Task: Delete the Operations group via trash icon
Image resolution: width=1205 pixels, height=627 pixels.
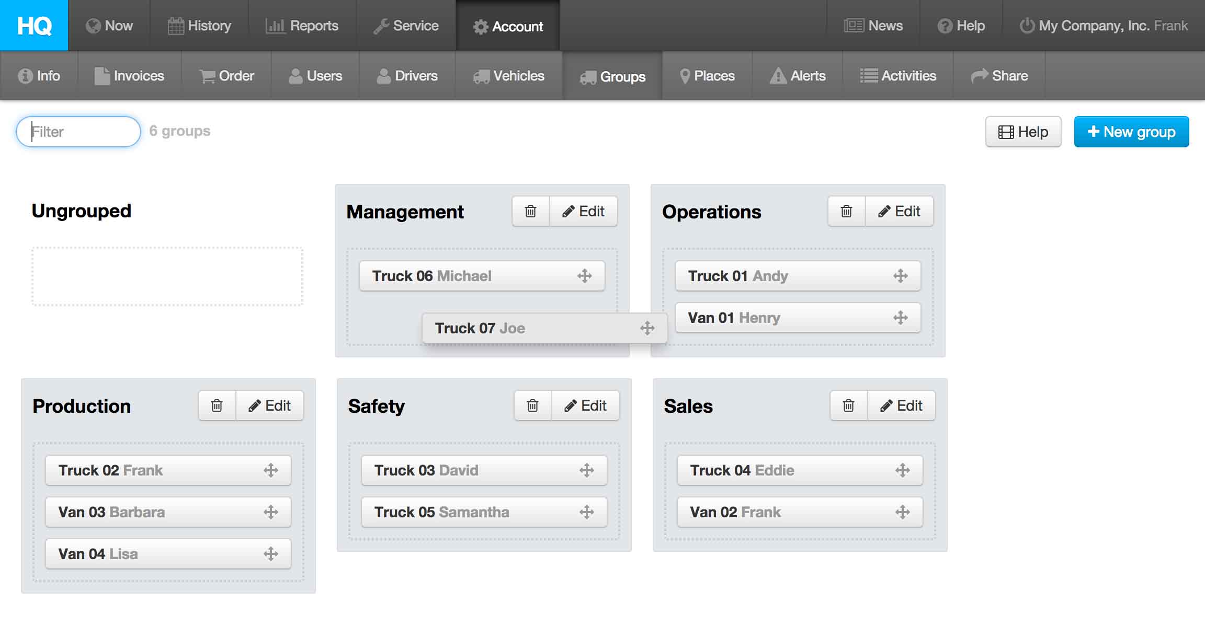Action: [846, 211]
